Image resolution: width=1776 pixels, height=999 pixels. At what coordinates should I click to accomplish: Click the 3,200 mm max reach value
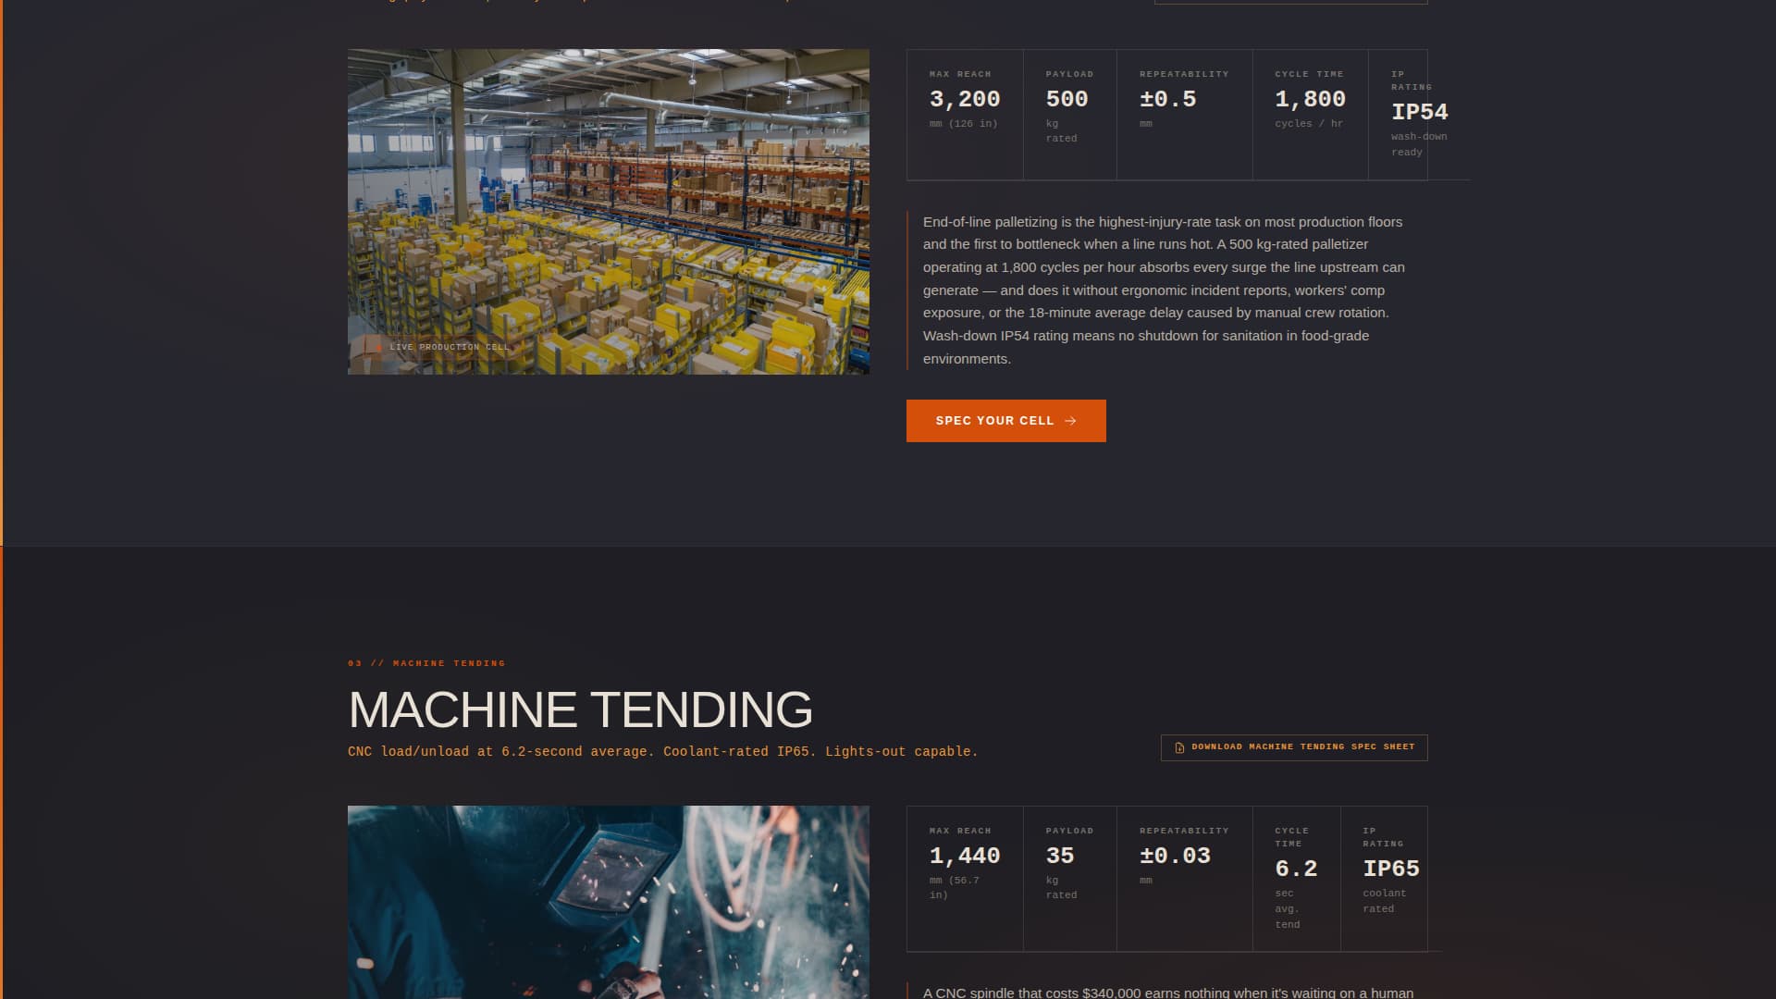click(x=965, y=98)
